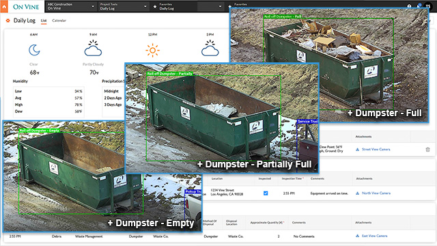Switch to the List tab
Screen dimensions: 437x246
pyautogui.click(x=44, y=20)
